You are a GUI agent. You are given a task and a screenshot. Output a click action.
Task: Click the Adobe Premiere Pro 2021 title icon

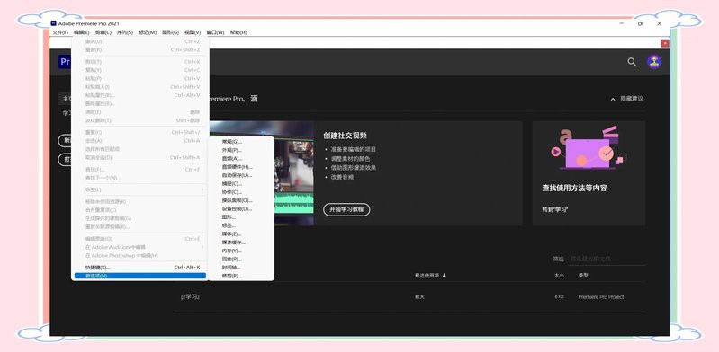pos(54,23)
